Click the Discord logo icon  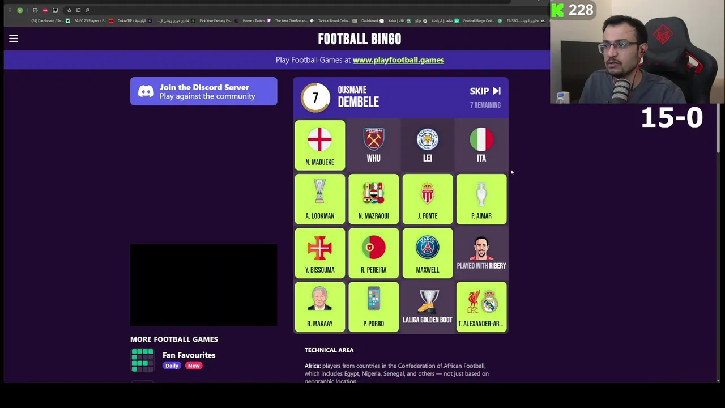pyautogui.click(x=146, y=92)
